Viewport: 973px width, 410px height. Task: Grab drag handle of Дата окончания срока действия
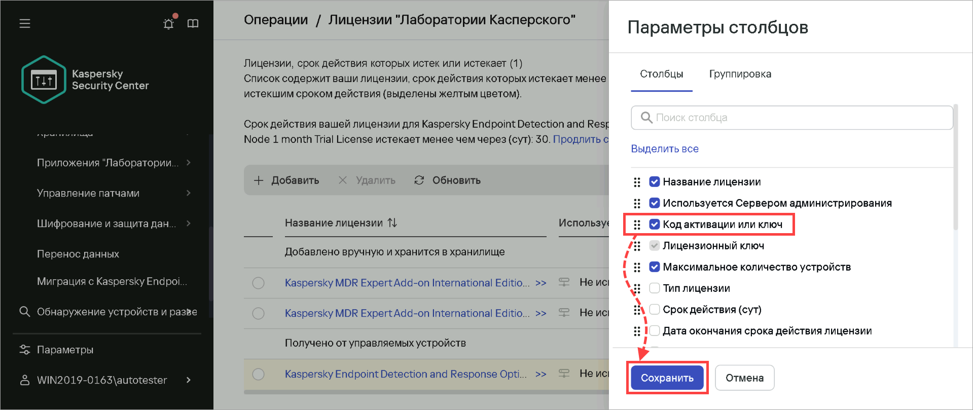637,331
